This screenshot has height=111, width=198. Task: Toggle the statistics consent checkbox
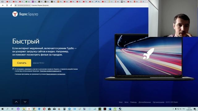pyautogui.click(x=13, y=69)
